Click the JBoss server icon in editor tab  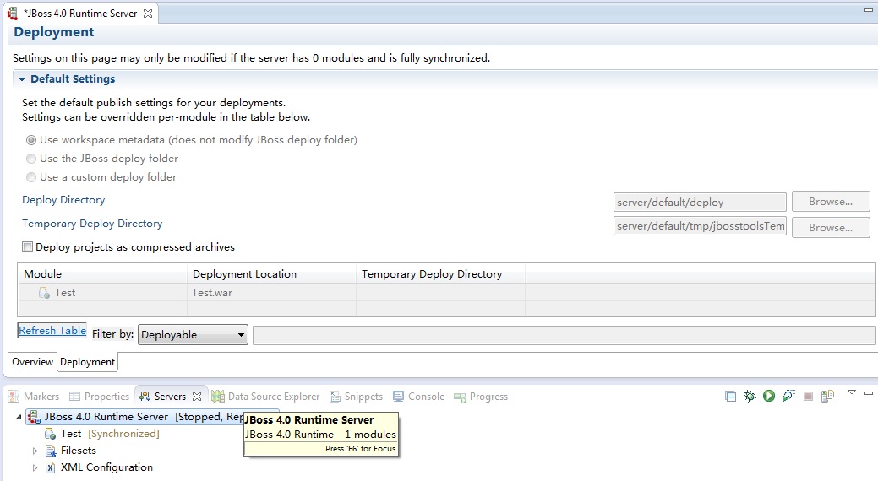[x=13, y=14]
